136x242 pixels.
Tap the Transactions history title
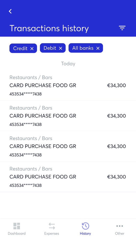pyautogui.click(x=49, y=28)
